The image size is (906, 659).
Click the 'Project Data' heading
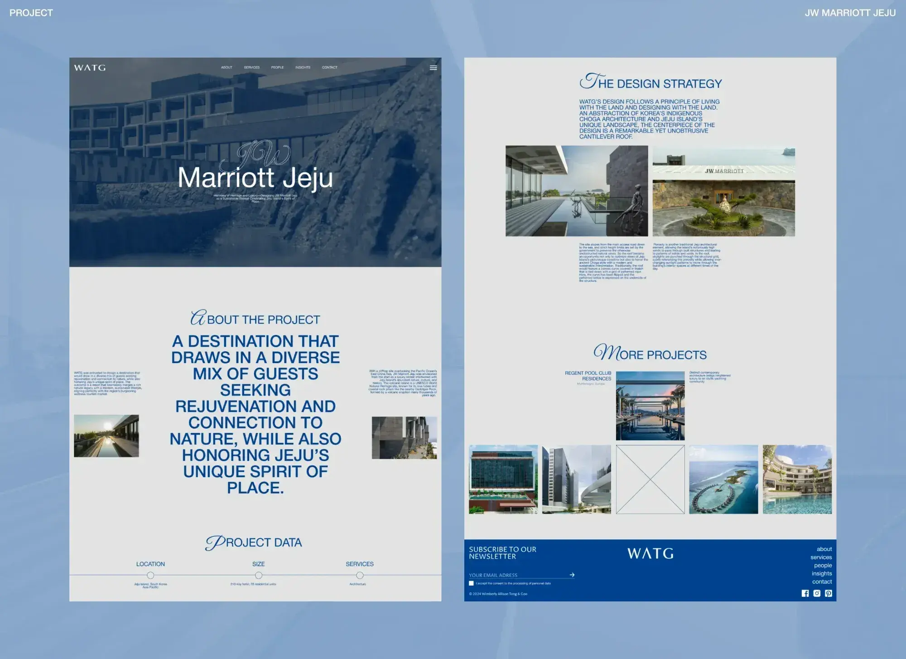click(254, 542)
